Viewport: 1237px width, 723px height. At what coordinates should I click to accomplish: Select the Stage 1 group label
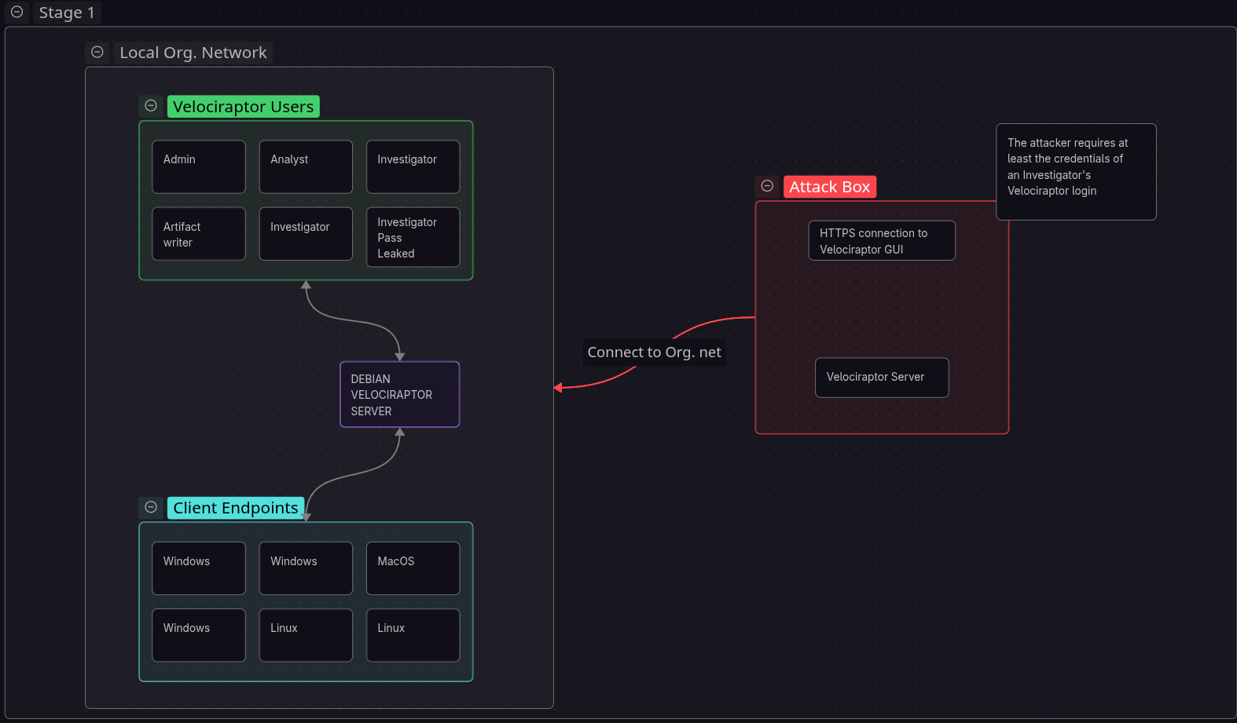click(x=67, y=13)
